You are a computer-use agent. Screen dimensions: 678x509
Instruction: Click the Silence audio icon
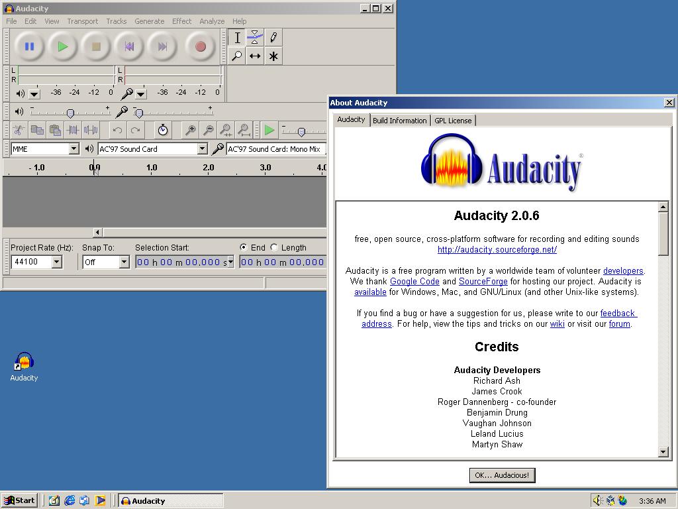click(91, 130)
